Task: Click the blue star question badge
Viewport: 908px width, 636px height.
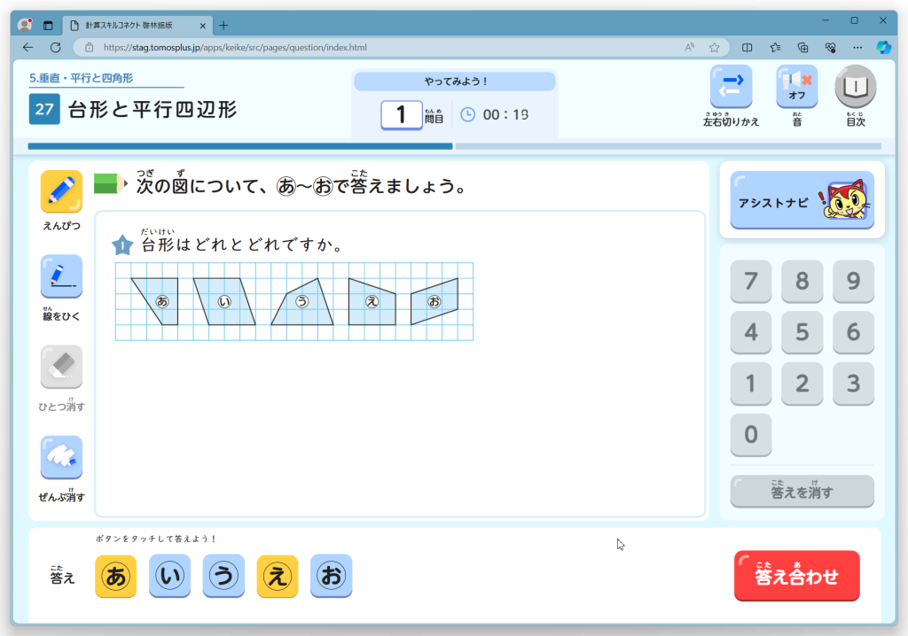Action: coord(122,244)
